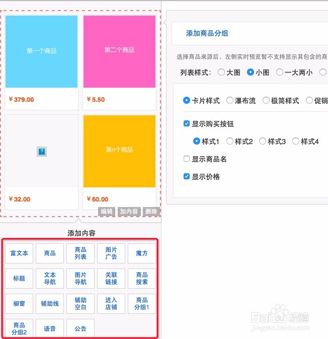Select buy button 样式1

(x=197, y=141)
